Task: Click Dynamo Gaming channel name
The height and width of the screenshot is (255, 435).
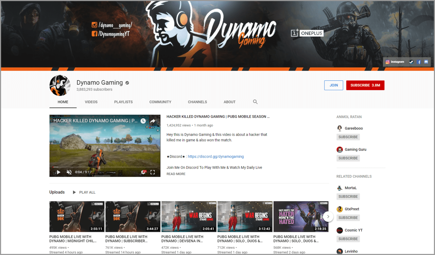Action: tap(100, 82)
